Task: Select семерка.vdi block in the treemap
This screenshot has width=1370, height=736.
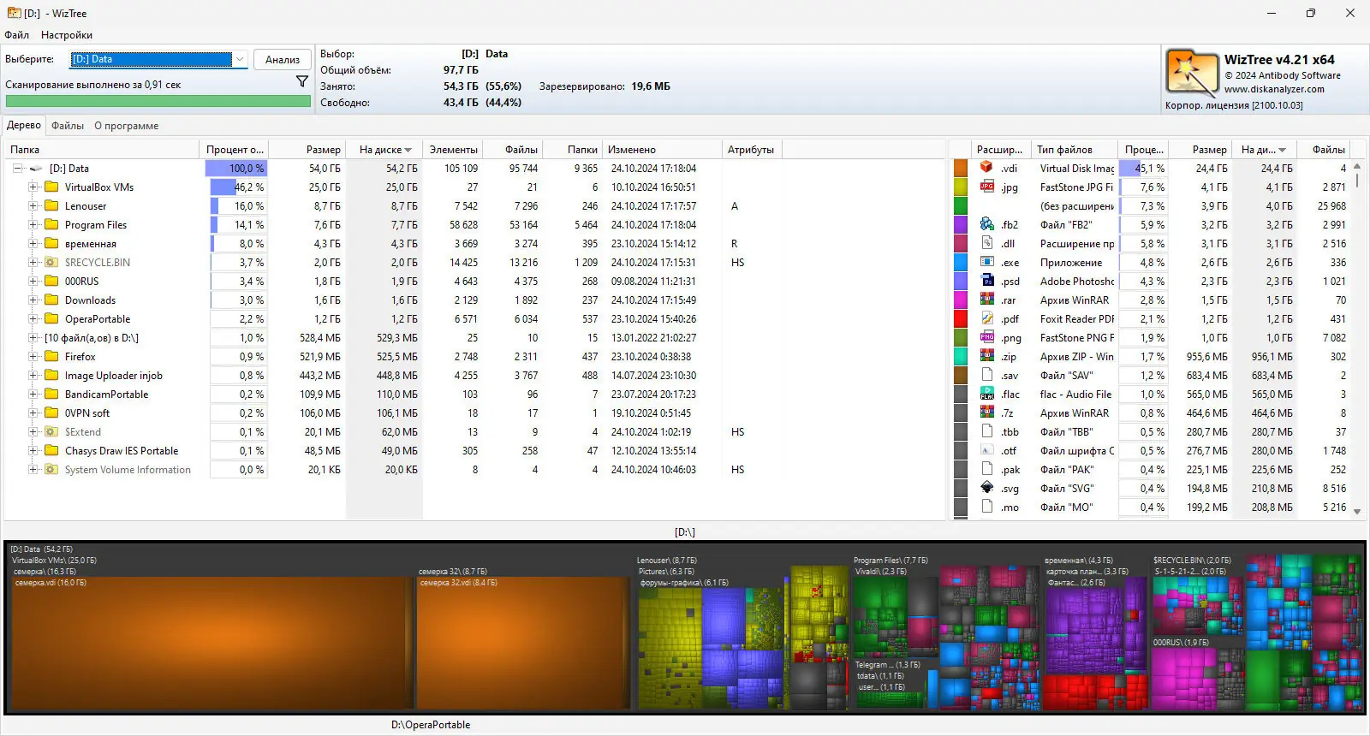Action: click(211, 643)
